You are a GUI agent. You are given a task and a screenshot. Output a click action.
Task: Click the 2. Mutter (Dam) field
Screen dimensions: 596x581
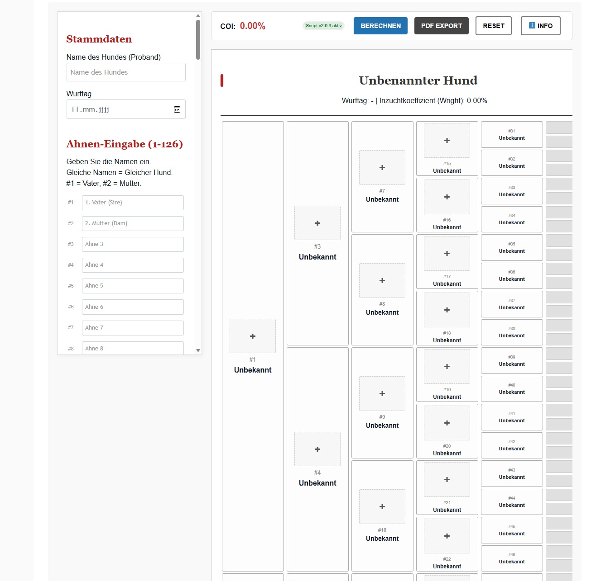click(133, 223)
